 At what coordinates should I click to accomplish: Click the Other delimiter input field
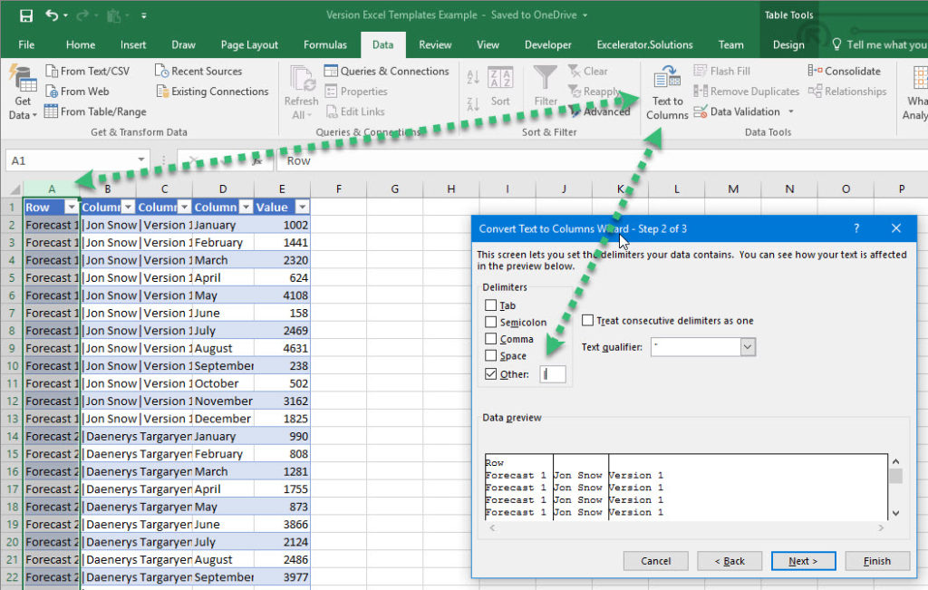tap(553, 373)
